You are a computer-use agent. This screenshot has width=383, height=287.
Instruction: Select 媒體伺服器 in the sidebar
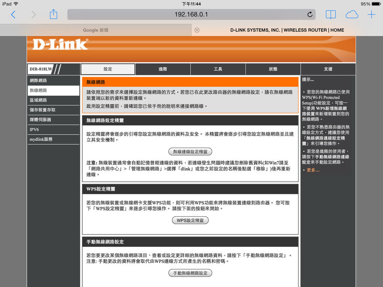coord(53,120)
